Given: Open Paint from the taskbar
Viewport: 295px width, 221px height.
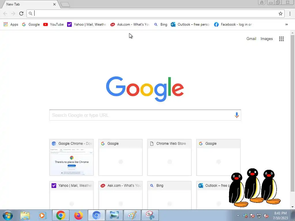Looking at the screenshot, I should coord(132,215).
